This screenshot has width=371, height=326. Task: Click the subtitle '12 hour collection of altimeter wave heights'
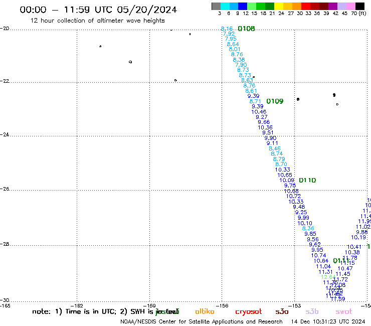click(97, 21)
